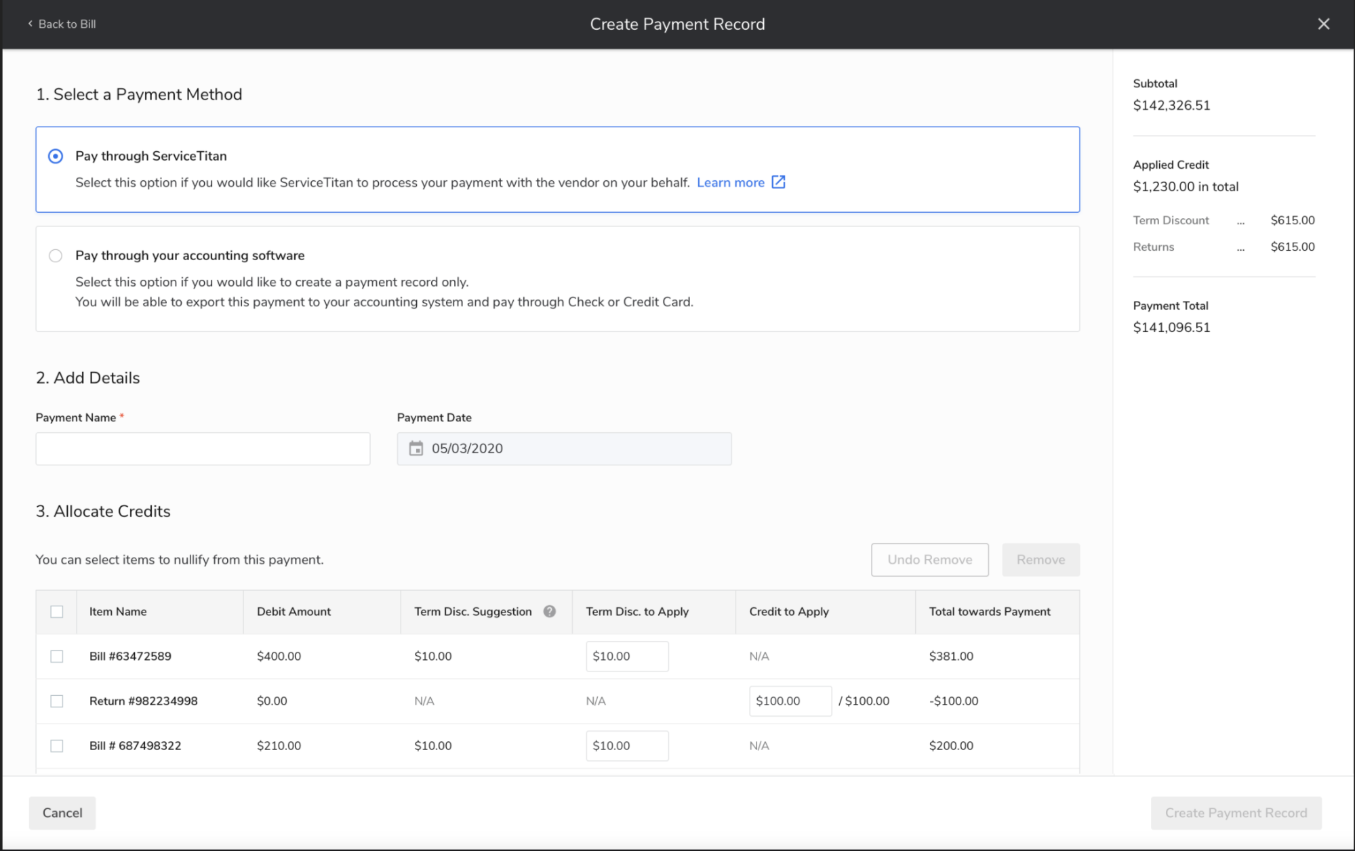
Task: Click the external link icon after Learn more
Action: 778,182
